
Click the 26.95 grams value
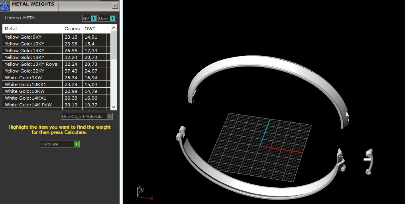coord(71,50)
